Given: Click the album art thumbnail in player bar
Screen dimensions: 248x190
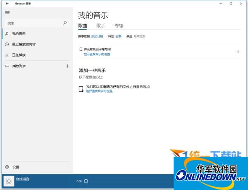Looking at the screenshot, I should point(9,181).
